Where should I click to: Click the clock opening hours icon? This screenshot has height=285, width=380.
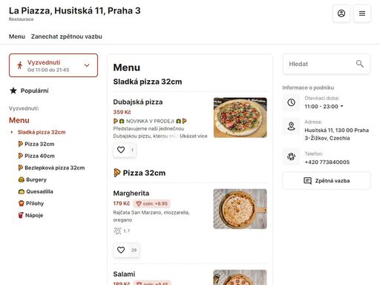291,102
